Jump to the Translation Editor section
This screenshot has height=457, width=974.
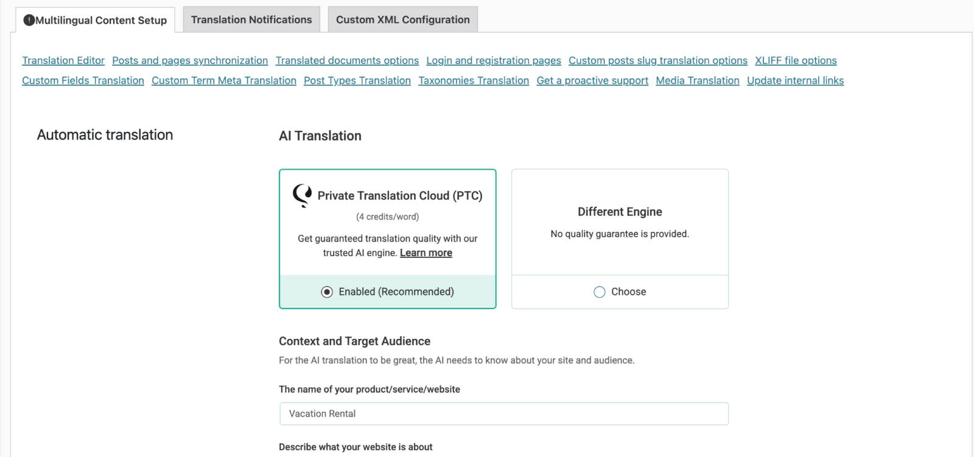[63, 60]
